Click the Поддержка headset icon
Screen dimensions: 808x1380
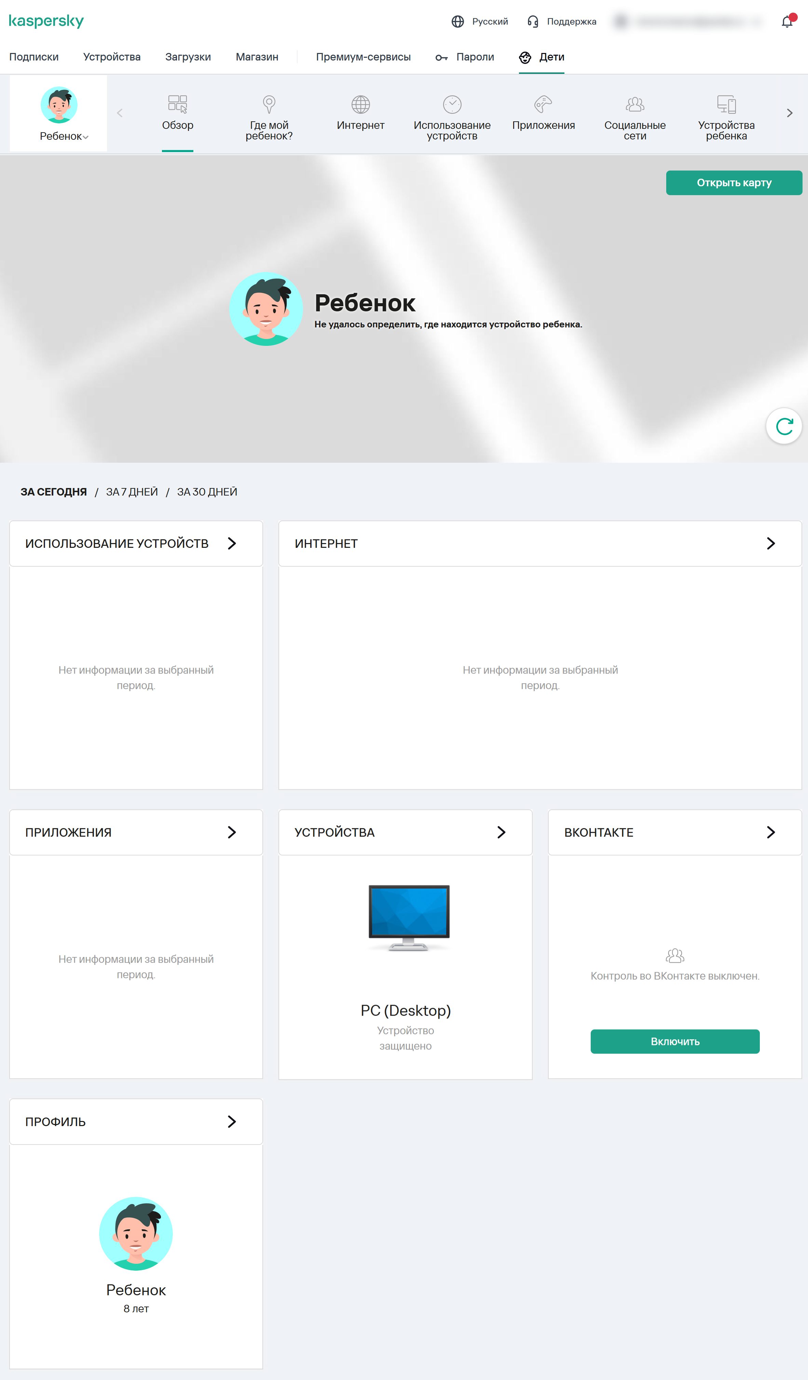pyautogui.click(x=533, y=21)
